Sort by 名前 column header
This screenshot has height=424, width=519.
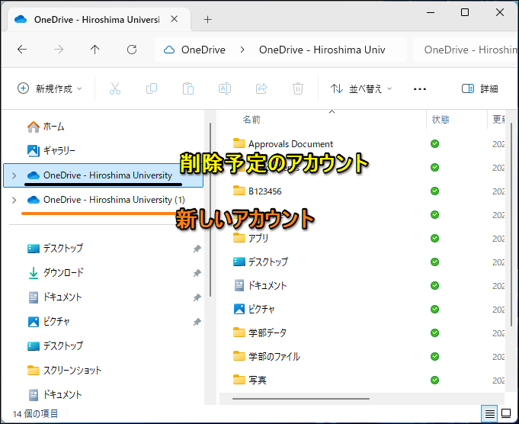(x=251, y=120)
